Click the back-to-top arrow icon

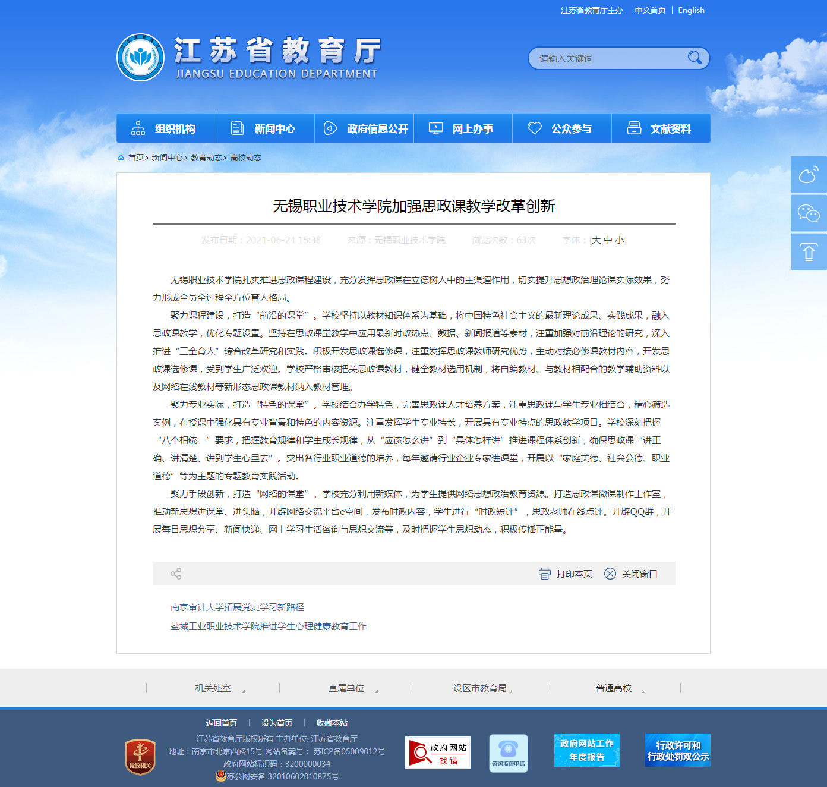[x=808, y=252]
